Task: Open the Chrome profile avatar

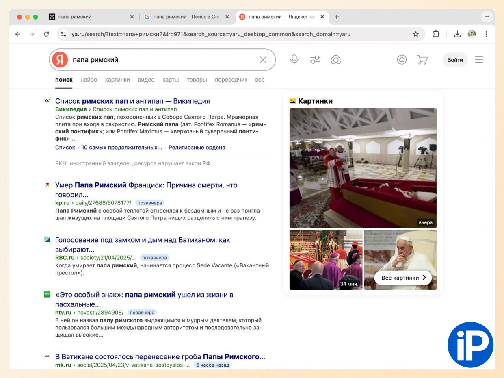Action: (472, 34)
